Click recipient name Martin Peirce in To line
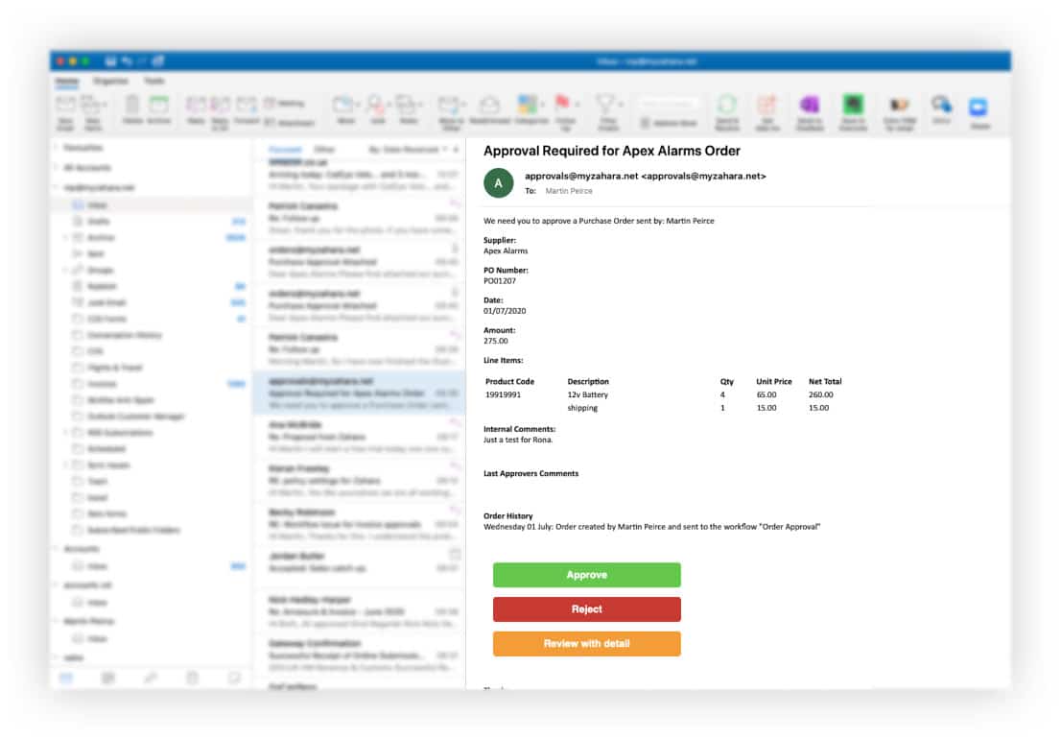This screenshot has width=1061, height=739. point(568,191)
